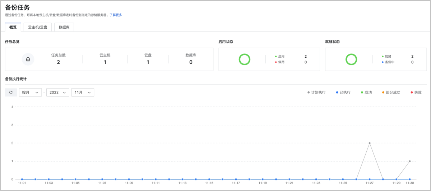The width and height of the screenshot is (431, 191).
Task: Open the 11月 month dropdown
Action: (x=83, y=92)
